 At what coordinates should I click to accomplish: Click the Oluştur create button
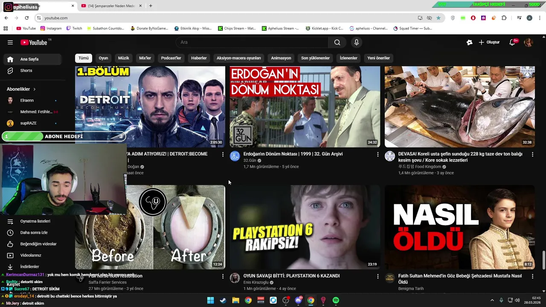[x=489, y=42]
